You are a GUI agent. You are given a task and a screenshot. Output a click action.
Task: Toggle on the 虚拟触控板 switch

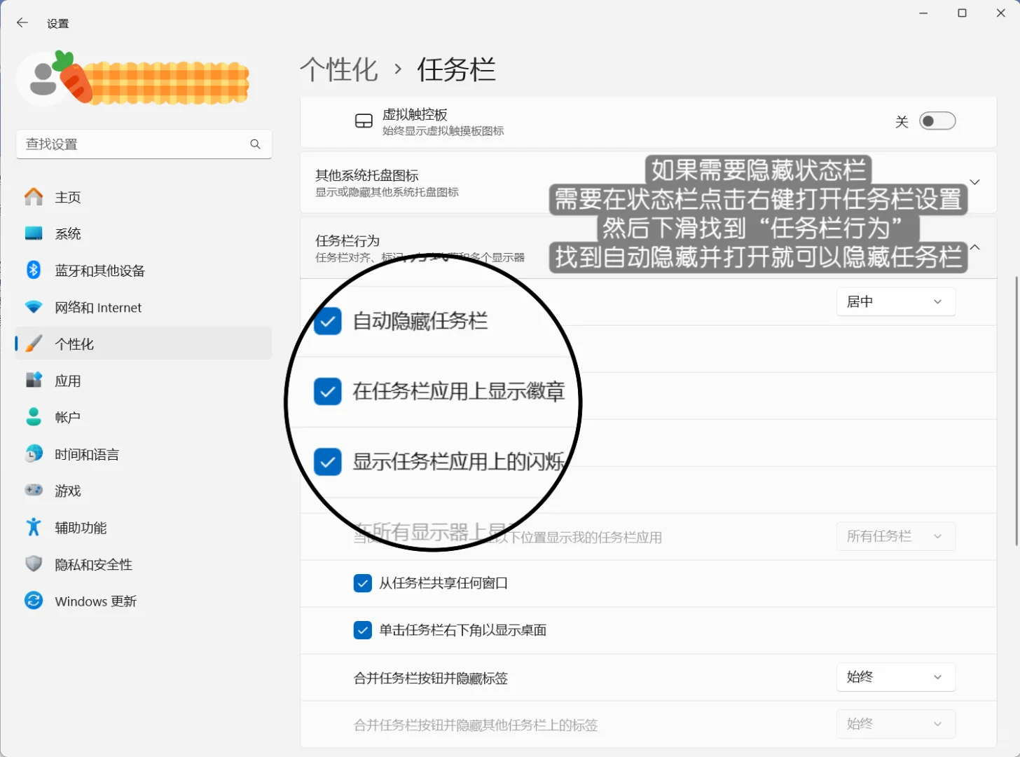[937, 121]
